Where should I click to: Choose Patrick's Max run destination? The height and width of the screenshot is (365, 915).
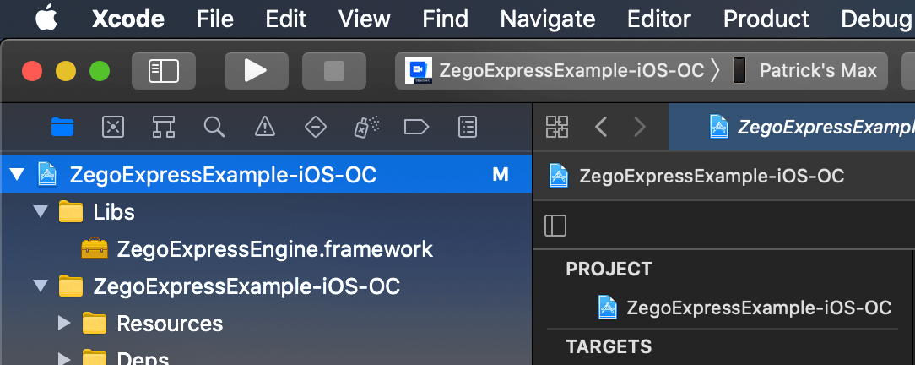coord(817,71)
